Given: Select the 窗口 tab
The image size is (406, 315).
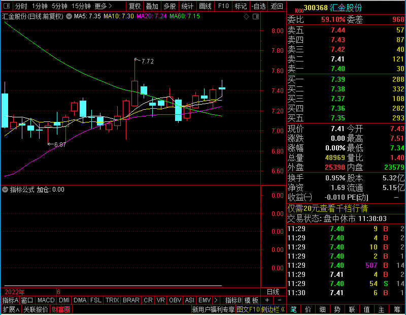Looking at the screenshot, I should tap(27, 300).
